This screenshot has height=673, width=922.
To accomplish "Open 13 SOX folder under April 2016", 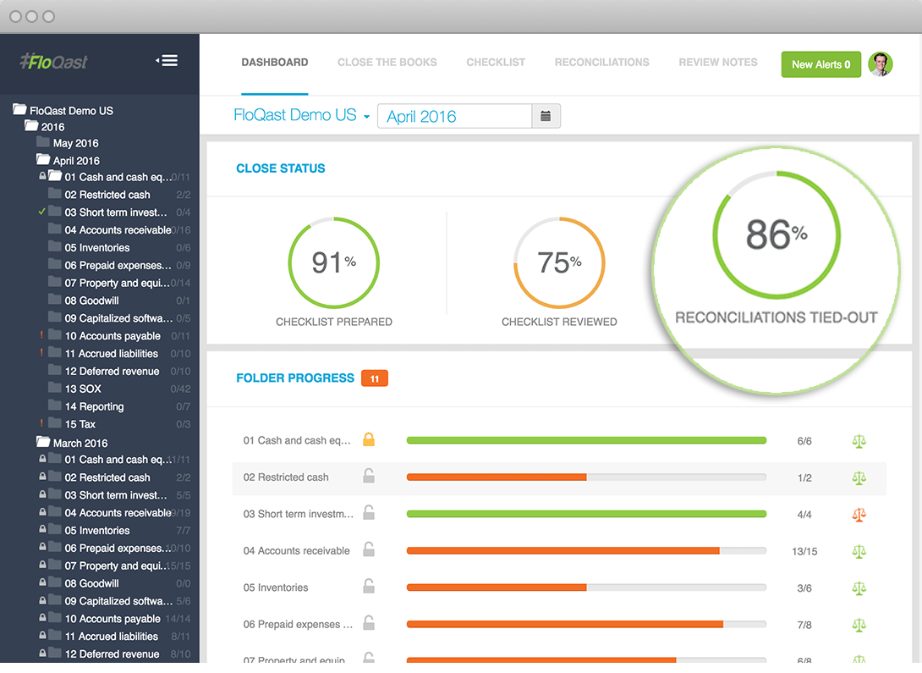I will pyautogui.click(x=82, y=389).
